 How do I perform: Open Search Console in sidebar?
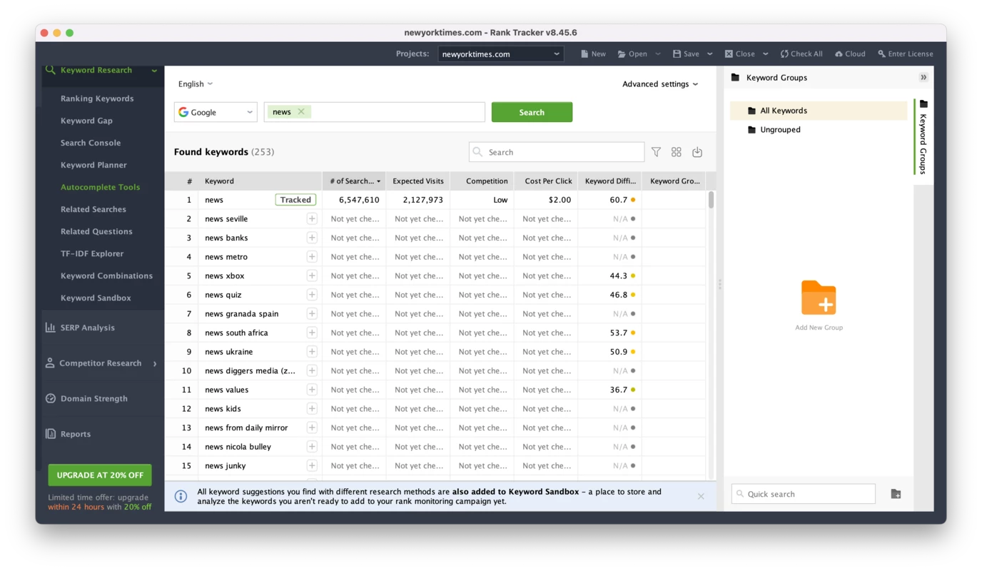tap(91, 143)
